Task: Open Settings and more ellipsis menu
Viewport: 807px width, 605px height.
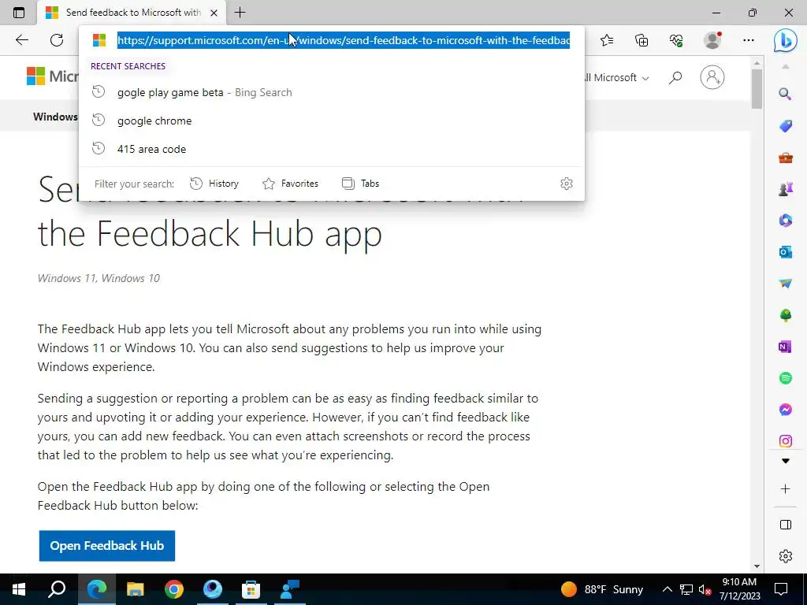Action: click(749, 40)
